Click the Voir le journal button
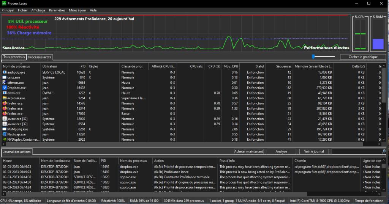The image size is (389, 204). (314, 152)
